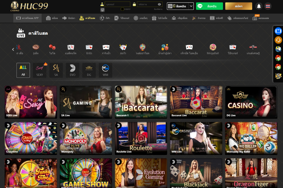Screen dimensions: 283x188
Task: Open the Monopoly Big Baller card
Action: pyautogui.click(x=251, y=138)
